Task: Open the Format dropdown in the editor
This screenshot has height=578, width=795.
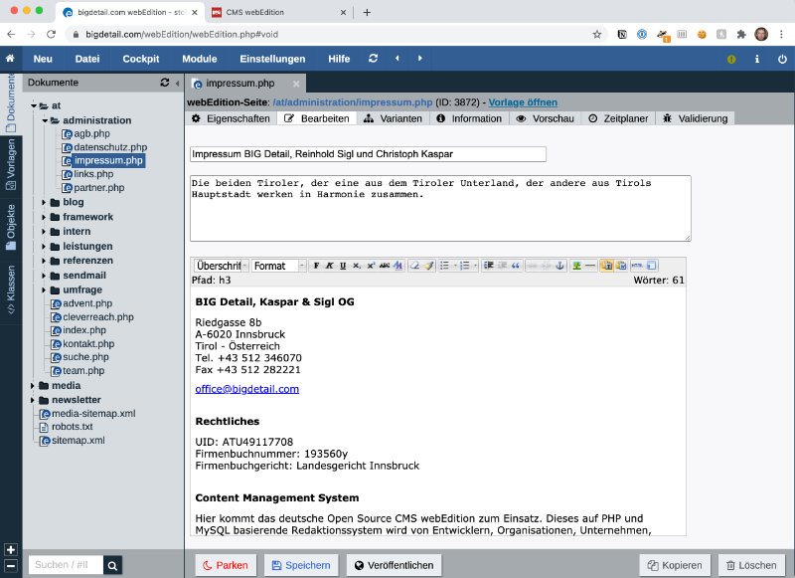Action: pyautogui.click(x=278, y=266)
